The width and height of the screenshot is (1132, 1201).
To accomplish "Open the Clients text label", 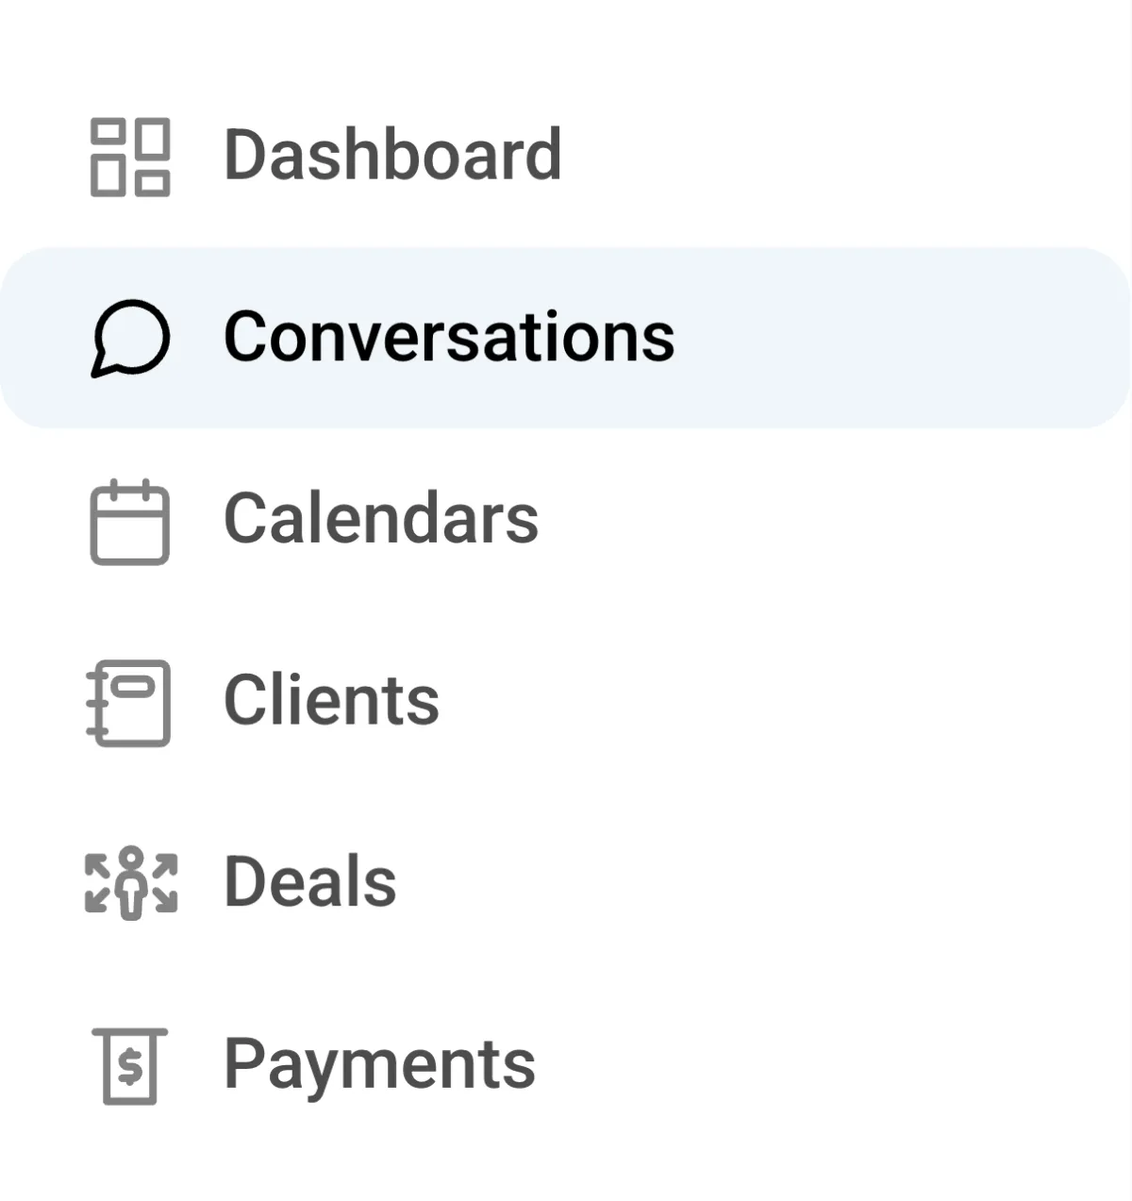I will (331, 701).
